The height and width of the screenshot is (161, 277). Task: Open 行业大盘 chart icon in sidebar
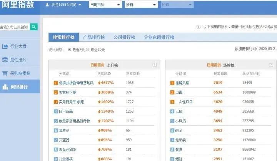5,46
